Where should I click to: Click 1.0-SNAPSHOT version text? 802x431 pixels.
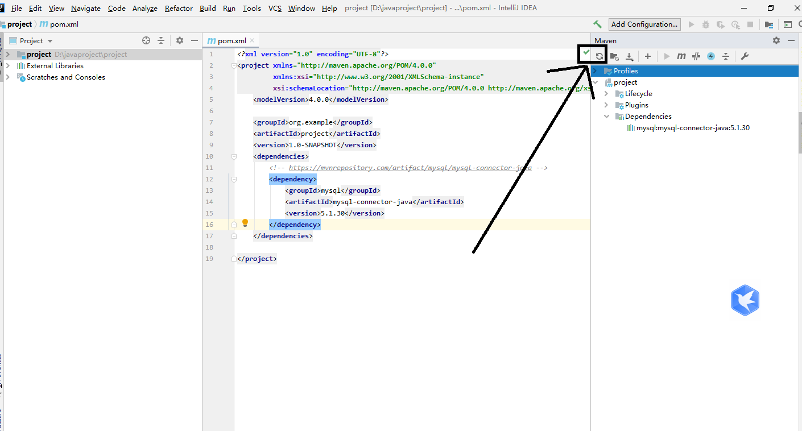pos(313,145)
